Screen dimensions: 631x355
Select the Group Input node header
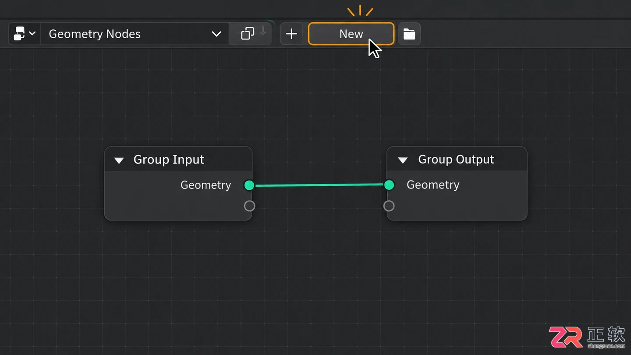click(x=178, y=159)
